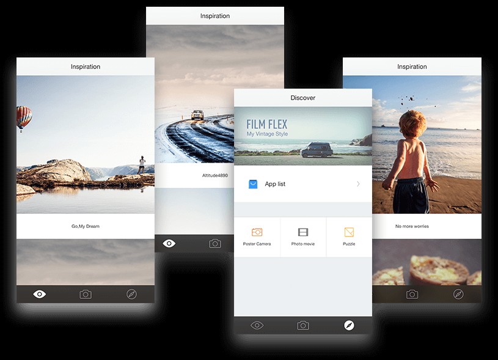
Task: Switch to eye view on Discover screen
Action: [257, 325]
